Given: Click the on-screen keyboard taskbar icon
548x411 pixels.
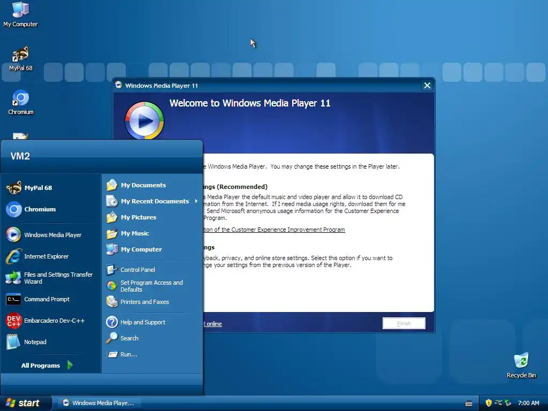Looking at the screenshot, I should 469,404.
